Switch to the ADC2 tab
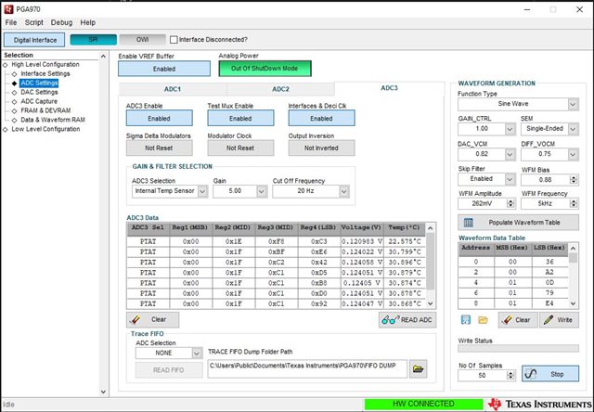The height and width of the screenshot is (412, 594). (x=280, y=89)
